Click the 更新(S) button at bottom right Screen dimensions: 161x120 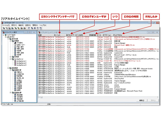click(153, 100)
